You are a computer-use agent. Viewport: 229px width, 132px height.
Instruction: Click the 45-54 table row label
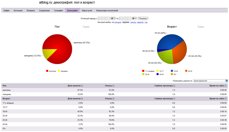tap(5, 124)
